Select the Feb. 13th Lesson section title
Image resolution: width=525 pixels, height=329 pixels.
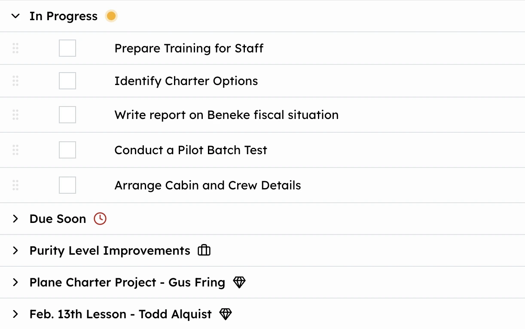click(x=120, y=314)
